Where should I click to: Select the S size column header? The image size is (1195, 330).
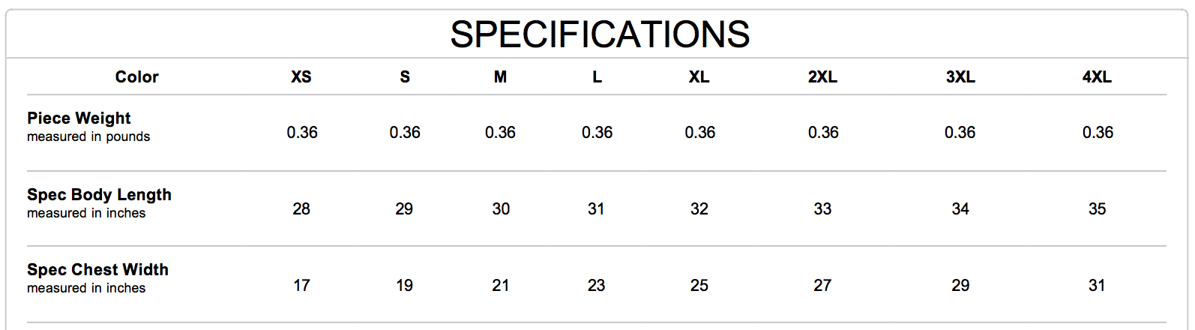(405, 77)
